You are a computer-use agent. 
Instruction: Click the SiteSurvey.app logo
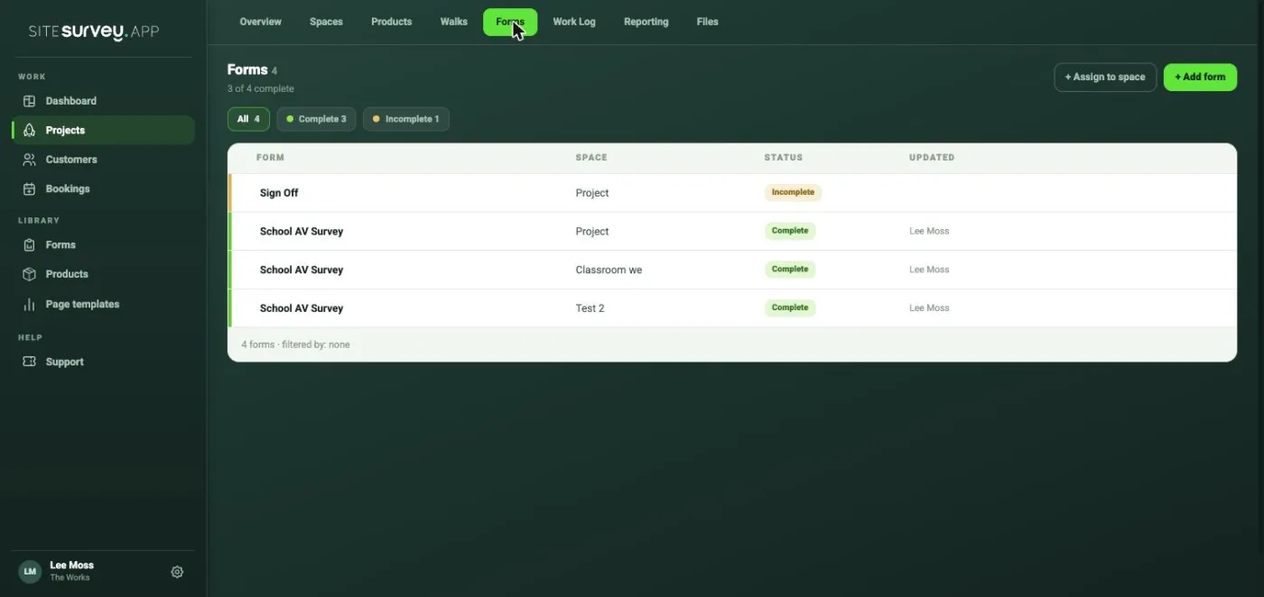coord(94,32)
